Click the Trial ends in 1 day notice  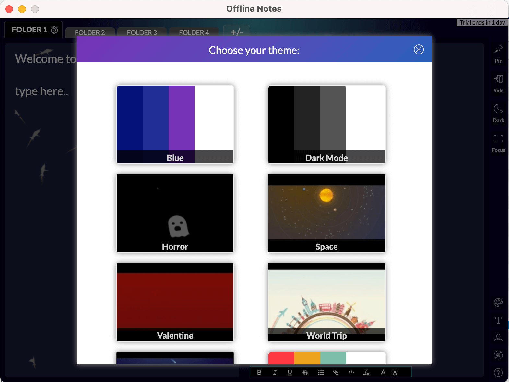(x=482, y=22)
